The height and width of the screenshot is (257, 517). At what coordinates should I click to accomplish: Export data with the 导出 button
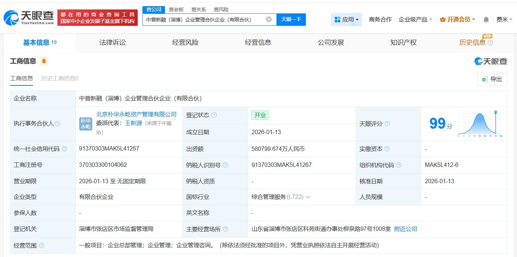(x=492, y=79)
